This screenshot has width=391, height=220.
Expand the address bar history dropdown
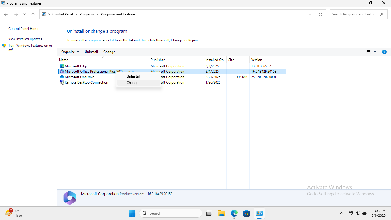pyautogui.click(x=310, y=15)
